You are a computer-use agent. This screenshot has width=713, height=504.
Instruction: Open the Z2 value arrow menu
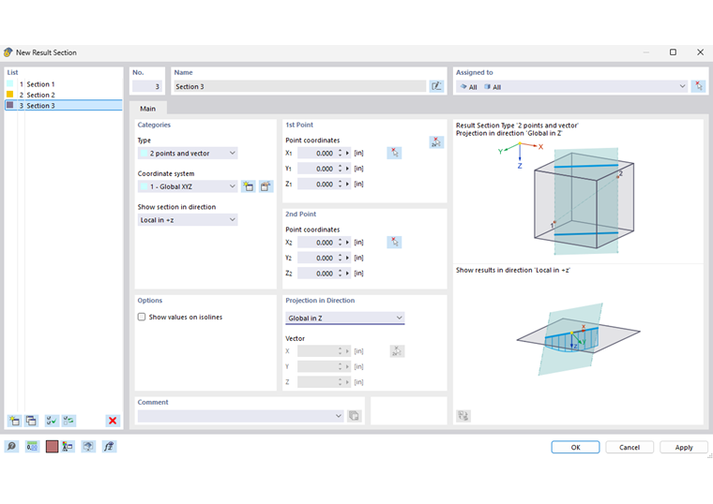coord(347,274)
